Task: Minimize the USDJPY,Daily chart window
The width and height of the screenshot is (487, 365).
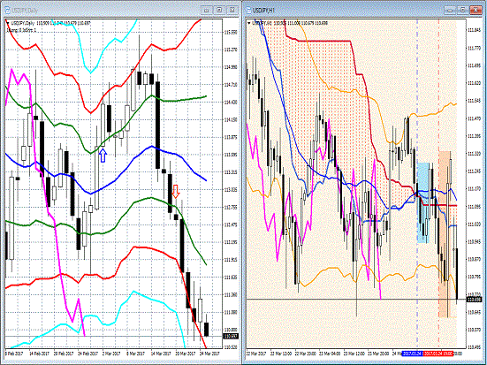Action: coord(206,11)
